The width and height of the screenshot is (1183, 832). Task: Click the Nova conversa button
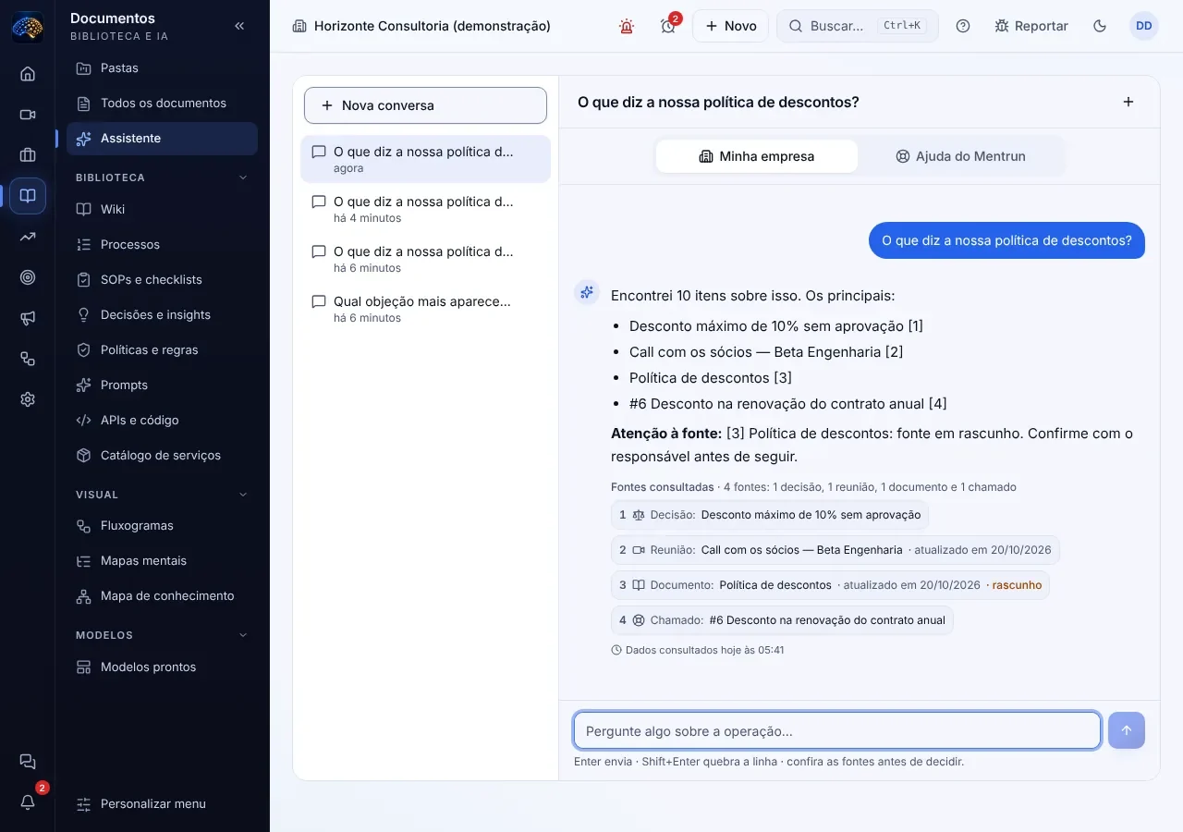click(425, 105)
